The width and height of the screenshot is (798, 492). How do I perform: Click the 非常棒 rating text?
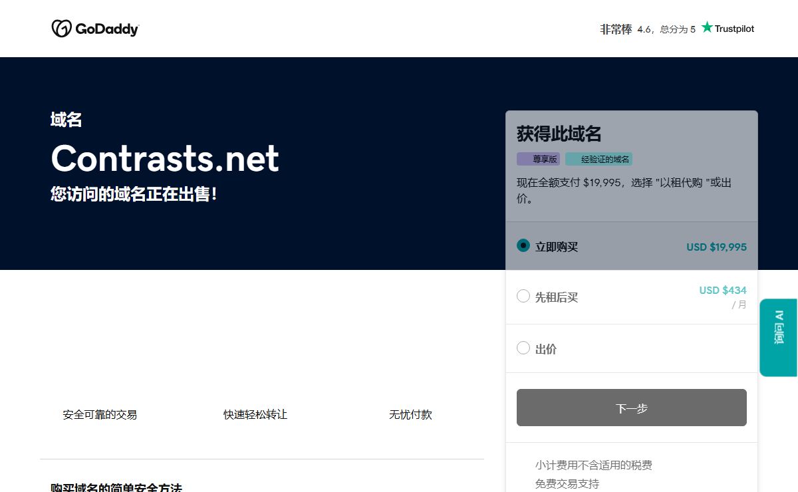pos(616,29)
